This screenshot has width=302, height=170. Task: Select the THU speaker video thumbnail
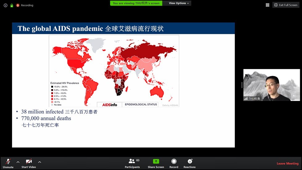pos(271,85)
